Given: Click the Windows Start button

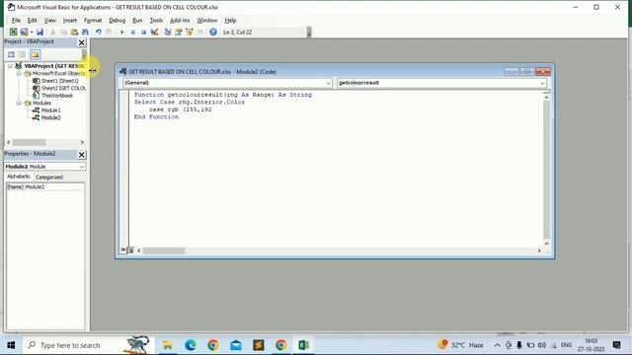Looking at the screenshot, I should pos(11,345).
